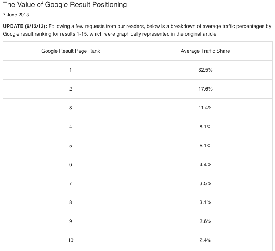The image size is (275, 251).
Task: Click the 7 June 2013 publication date
Action: pyautogui.click(x=16, y=15)
